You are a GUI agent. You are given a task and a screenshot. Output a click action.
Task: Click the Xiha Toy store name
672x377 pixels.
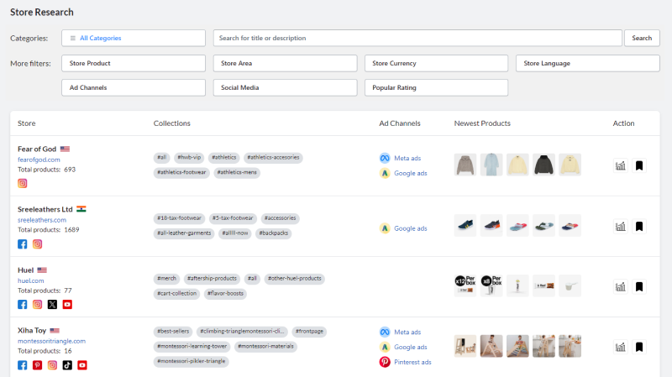coord(32,331)
